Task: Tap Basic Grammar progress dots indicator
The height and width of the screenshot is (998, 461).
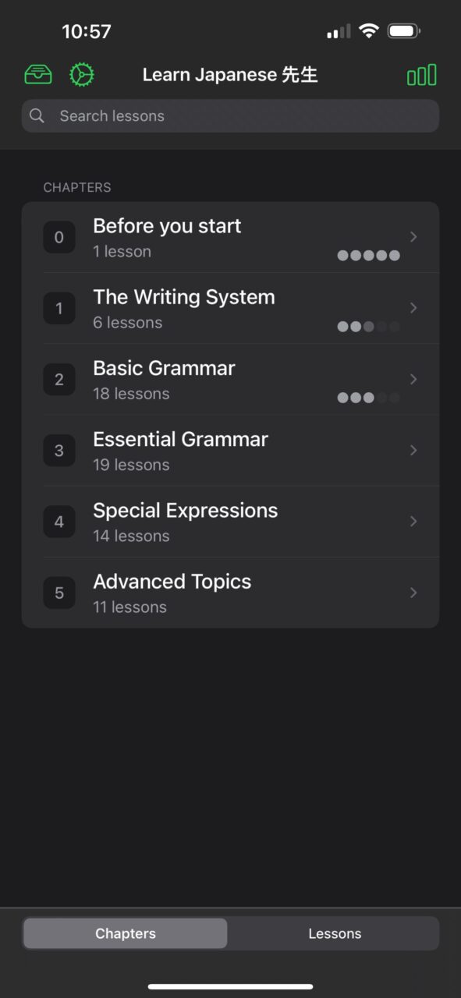Action: click(368, 398)
